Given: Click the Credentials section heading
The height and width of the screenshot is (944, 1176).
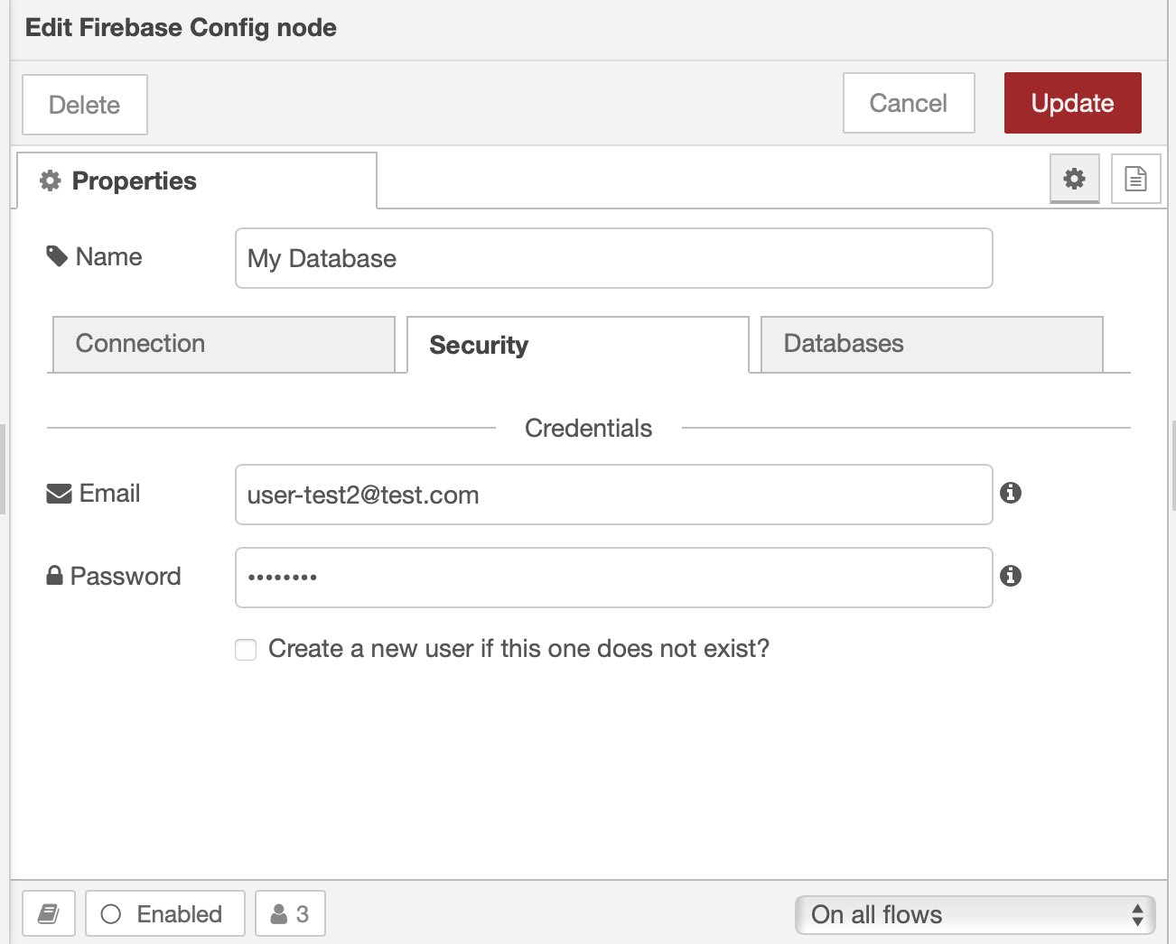Looking at the screenshot, I should 589,428.
